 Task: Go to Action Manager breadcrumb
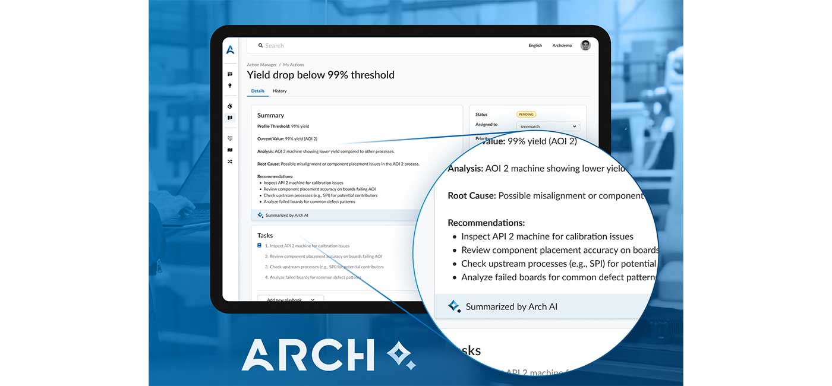tap(261, 65)
